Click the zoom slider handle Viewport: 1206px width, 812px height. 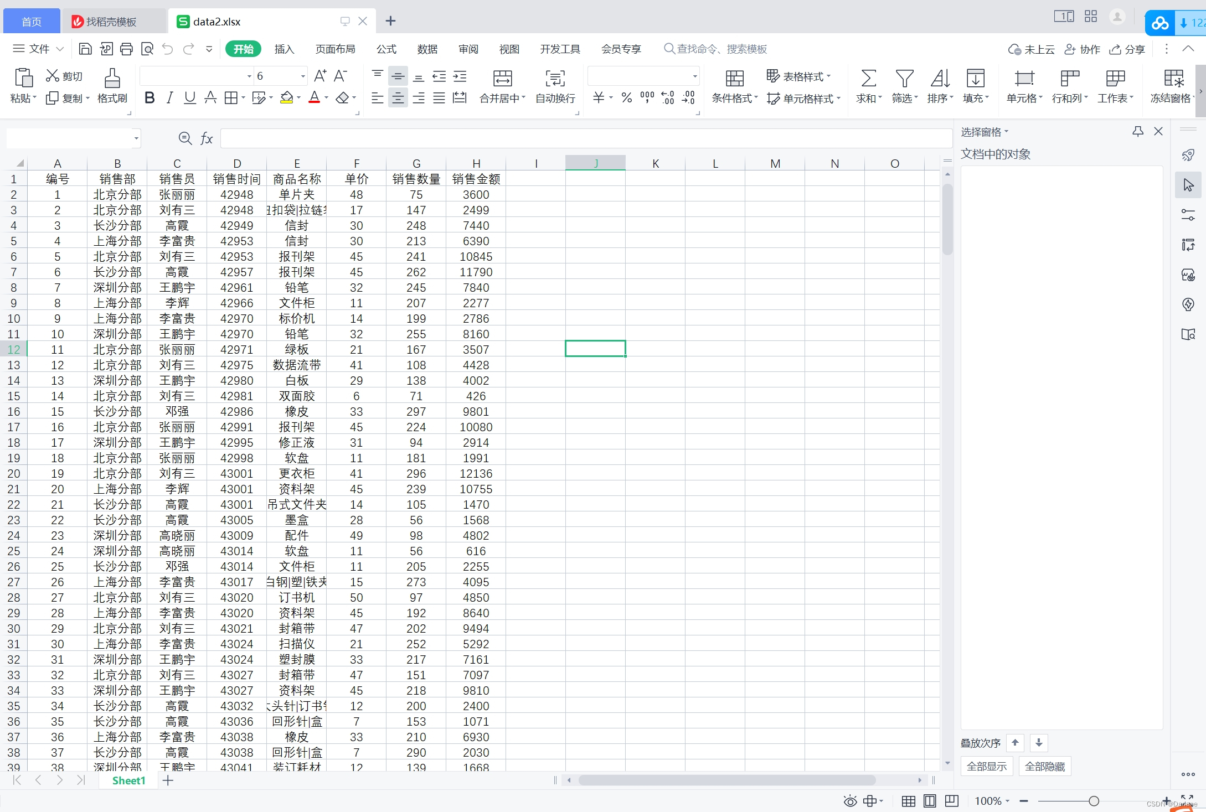point(1094,801)
